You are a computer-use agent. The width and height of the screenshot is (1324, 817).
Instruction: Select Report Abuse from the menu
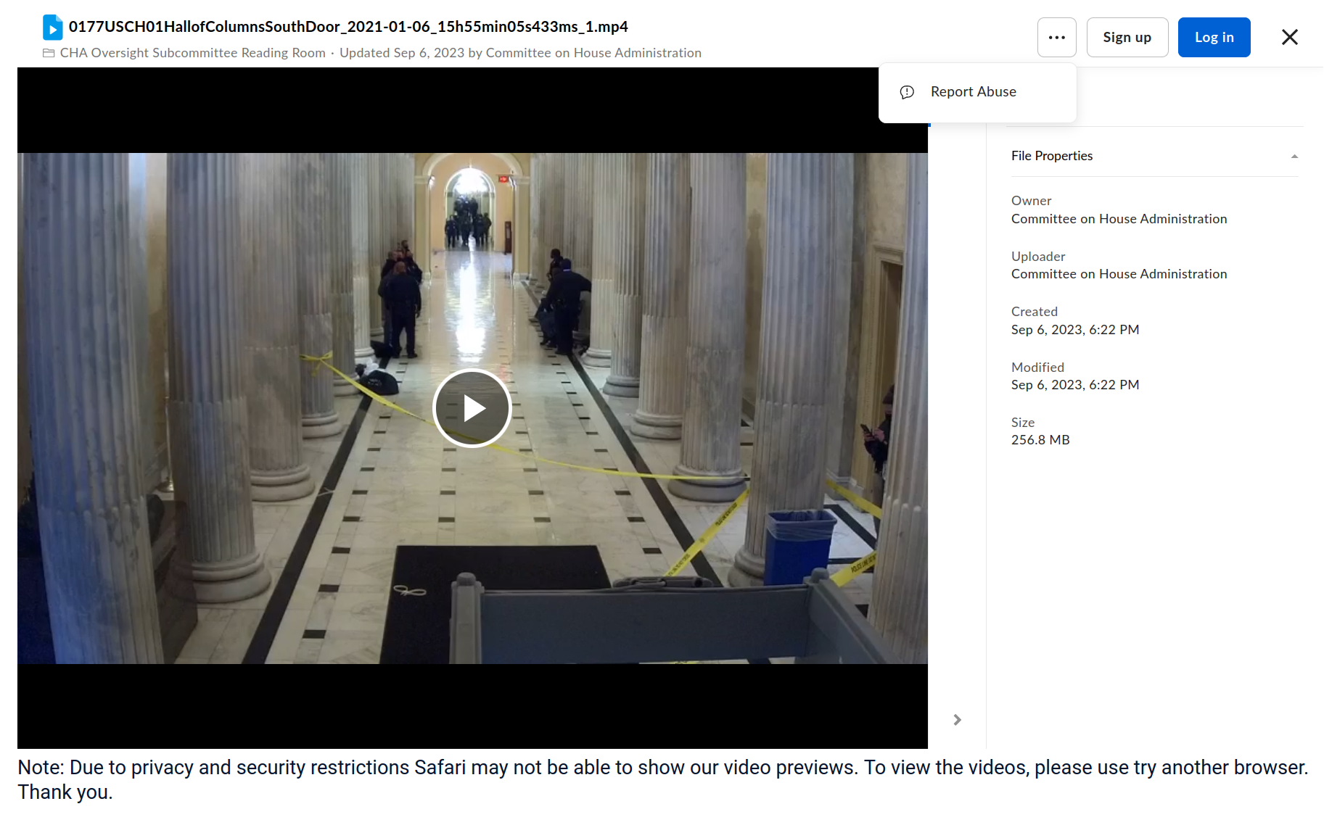[977, 92]
